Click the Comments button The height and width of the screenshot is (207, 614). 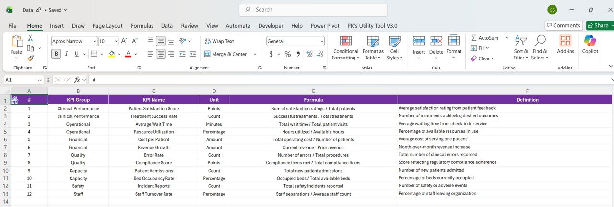tap(564, 25)
